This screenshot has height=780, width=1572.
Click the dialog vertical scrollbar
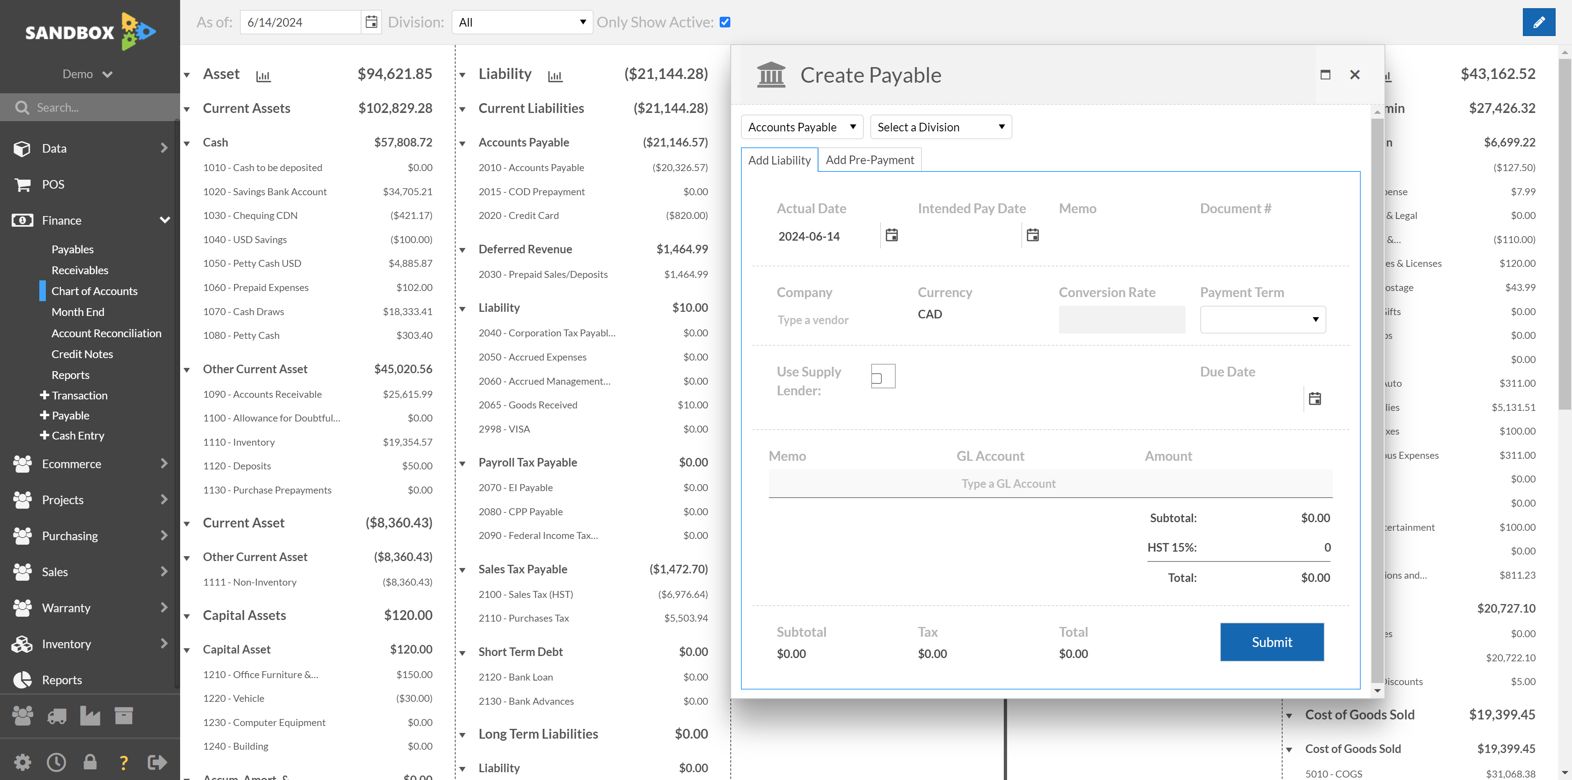tap(1377, 400)
